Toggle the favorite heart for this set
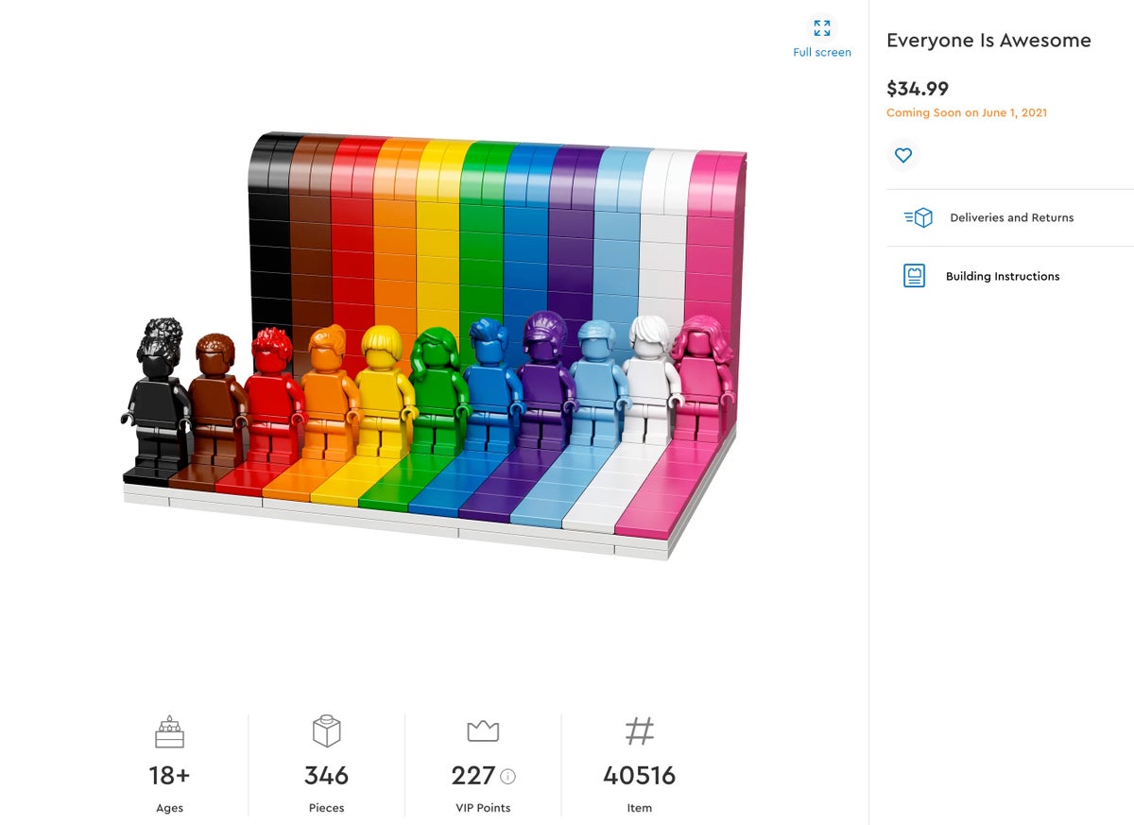Screen dimensions: 1134x825 click(x=903, y=155)
